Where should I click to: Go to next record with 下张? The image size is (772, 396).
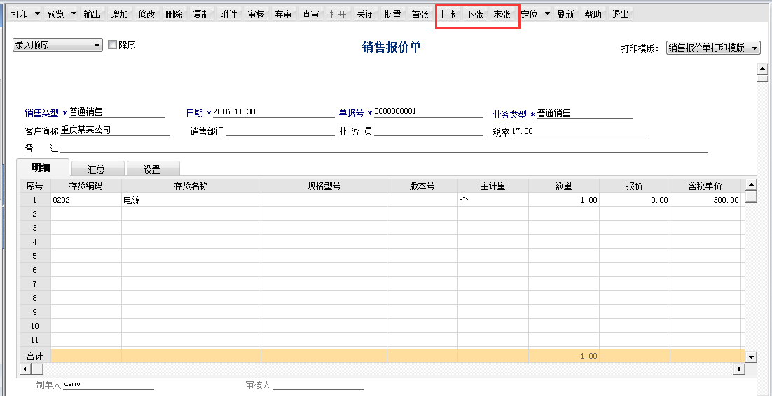(474, 14)
